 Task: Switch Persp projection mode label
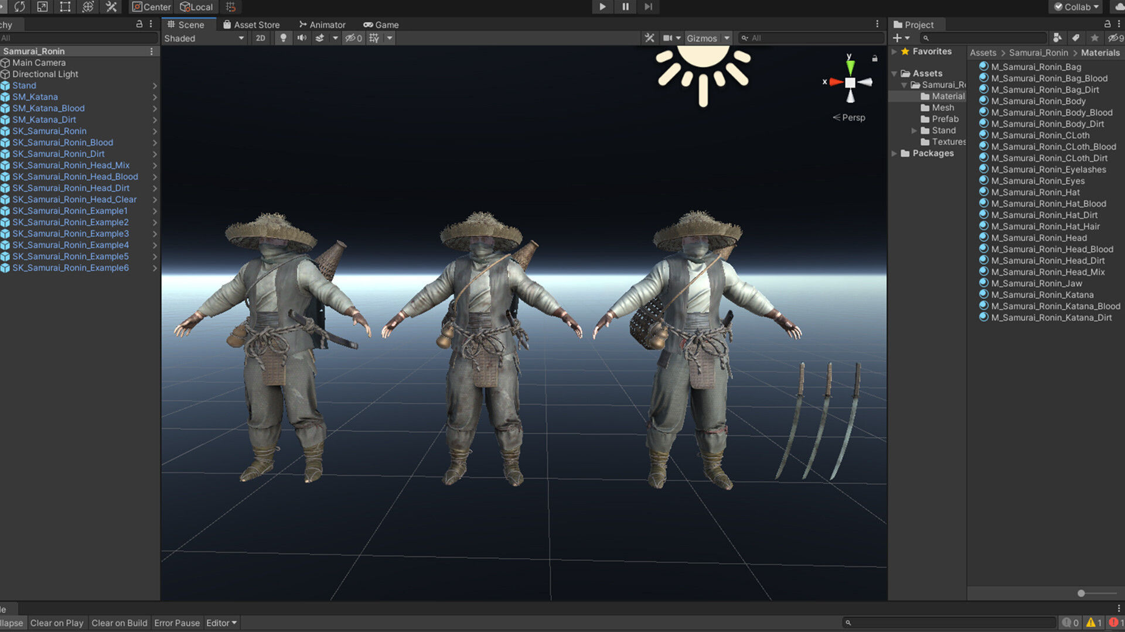849,118
